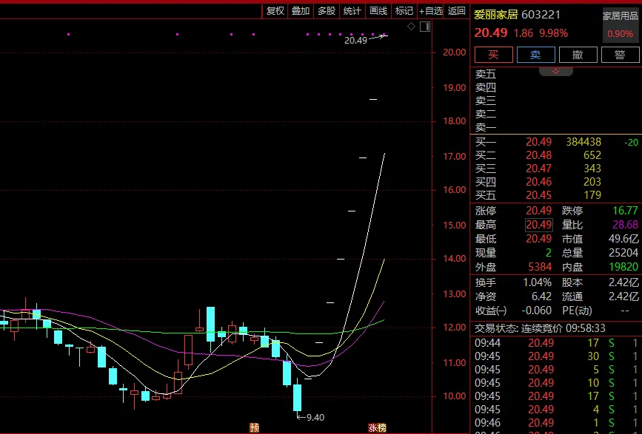This screenshot has height=434, width=642.
Task: Open the 预 forecast marker on the timeline
Action: click(x=255, y=428)
